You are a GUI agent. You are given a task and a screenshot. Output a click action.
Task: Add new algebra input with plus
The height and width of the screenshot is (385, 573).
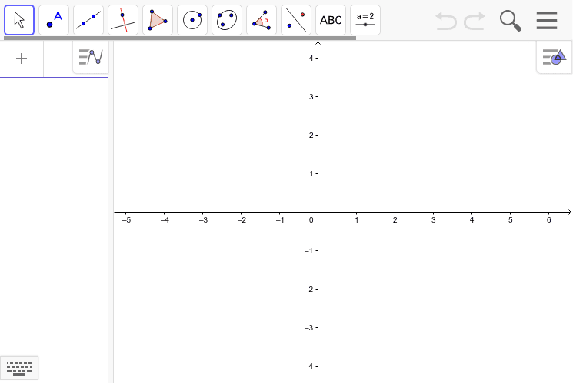(x=22, y=59)
